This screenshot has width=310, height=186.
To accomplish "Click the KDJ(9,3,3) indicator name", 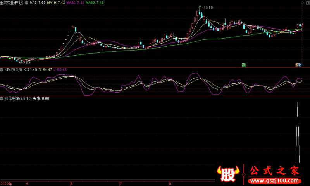I will point(13,69).
